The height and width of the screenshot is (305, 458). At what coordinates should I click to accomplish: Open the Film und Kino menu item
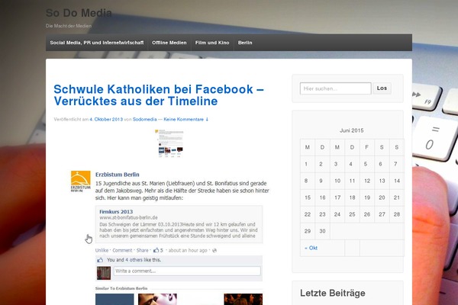coord(212,43)
